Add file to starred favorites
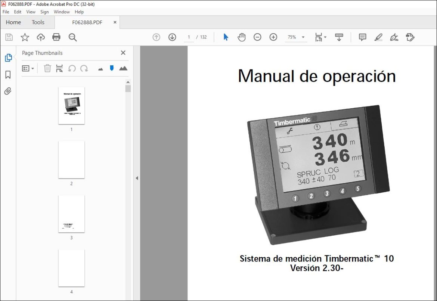Image resolution: width=437 pixels, height=301 pixels. [x=25, y=37]
